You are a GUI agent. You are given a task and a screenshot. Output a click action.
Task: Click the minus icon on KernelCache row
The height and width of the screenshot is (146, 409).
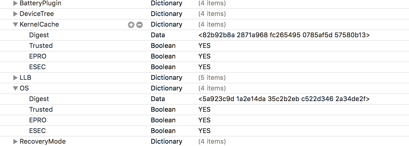139,25
